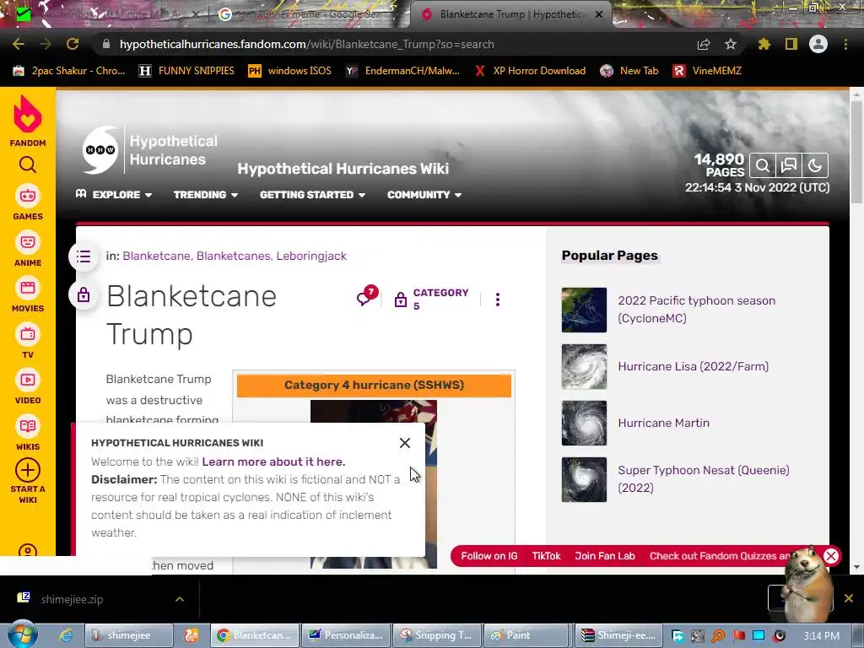Click the lock icon next to Category 5
Image resolution: width=864 pixels, height=648 pixels.
coord(401,300)
